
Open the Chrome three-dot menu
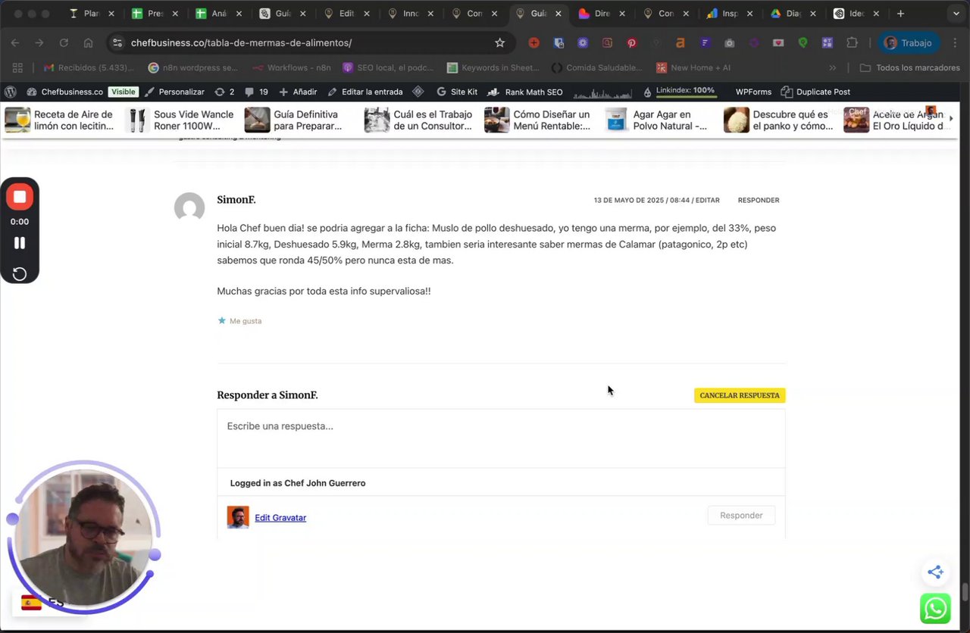pos(953,43)
